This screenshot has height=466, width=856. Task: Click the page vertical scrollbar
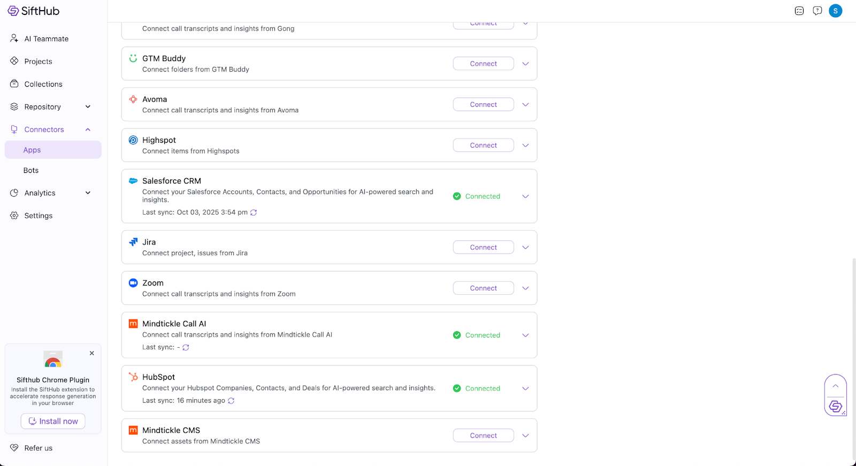click(853, 358)
